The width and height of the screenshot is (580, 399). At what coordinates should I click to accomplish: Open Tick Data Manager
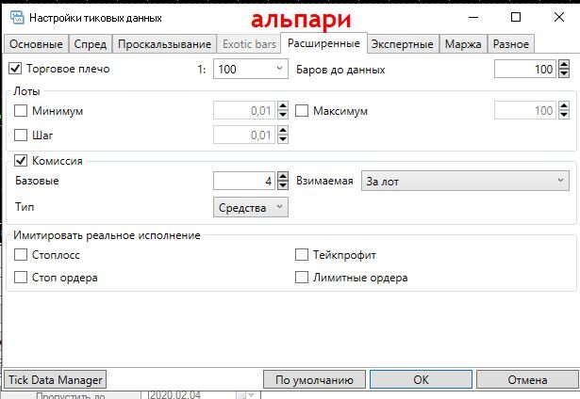pos(55,379)
